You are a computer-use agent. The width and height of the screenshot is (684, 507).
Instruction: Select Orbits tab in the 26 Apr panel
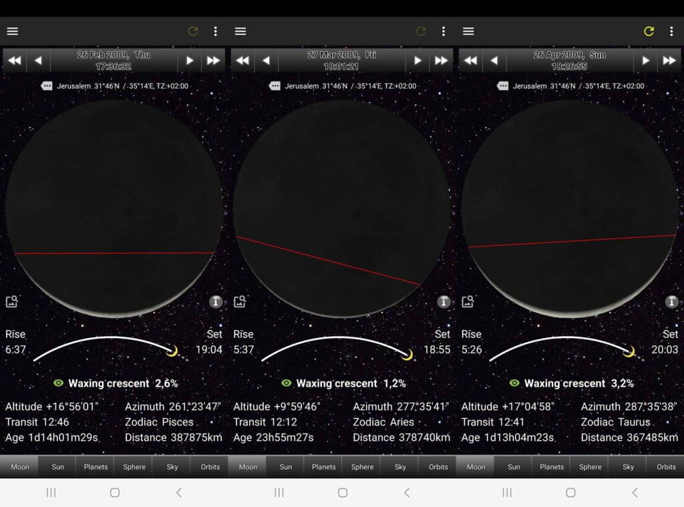(666, 467)
